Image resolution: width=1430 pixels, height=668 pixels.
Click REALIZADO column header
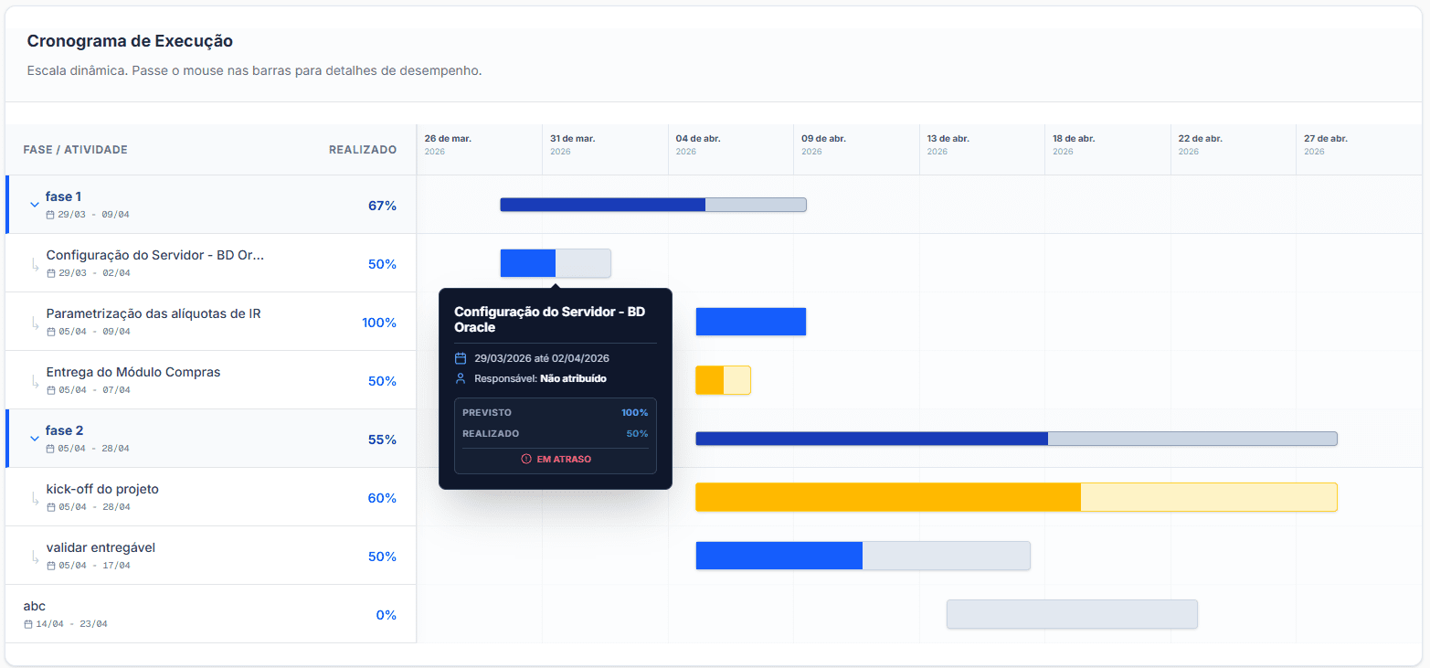click(x=363, y=150)
